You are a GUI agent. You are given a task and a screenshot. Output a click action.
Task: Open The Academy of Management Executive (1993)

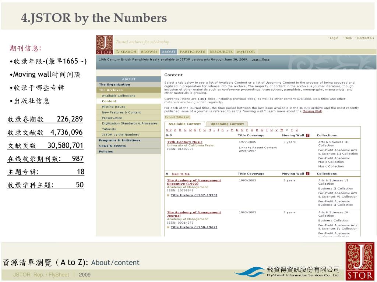[x=194, y=182]
